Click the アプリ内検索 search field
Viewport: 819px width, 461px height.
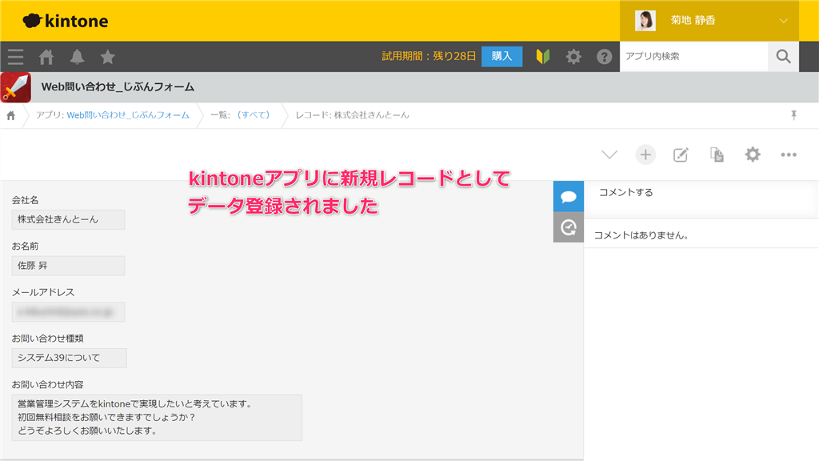pyautogui.click(x=694, y=57)
